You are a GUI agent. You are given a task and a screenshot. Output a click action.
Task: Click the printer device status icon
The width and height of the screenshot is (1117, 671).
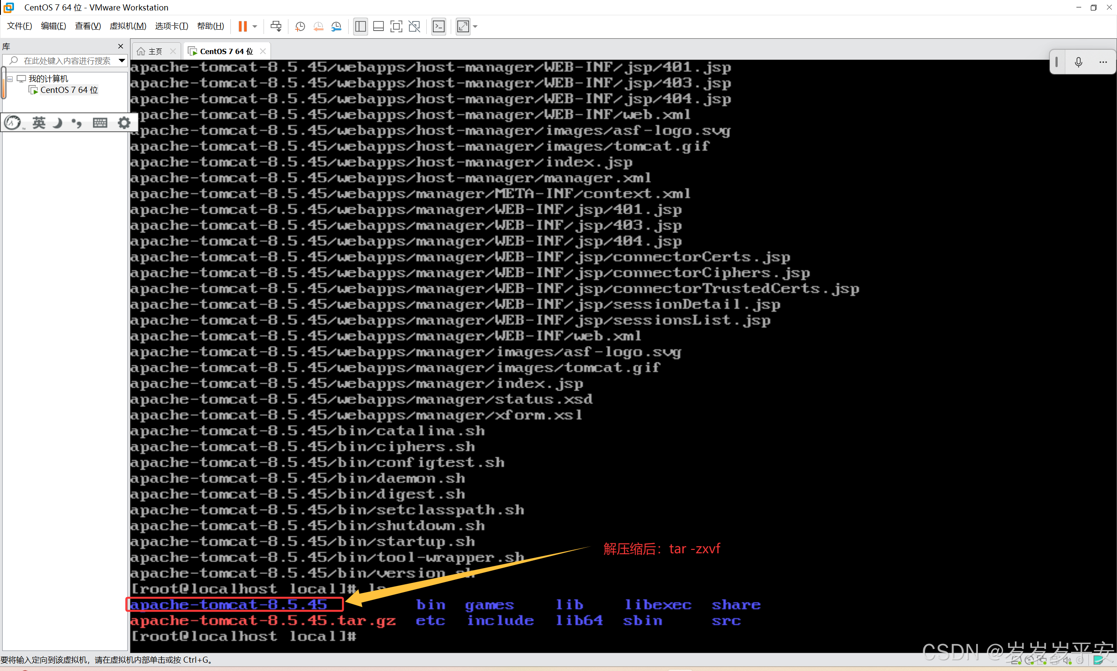tap(1055, 661)
